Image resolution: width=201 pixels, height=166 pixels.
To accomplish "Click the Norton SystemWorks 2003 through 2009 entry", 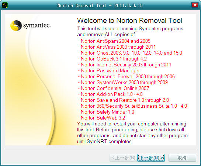I will tap(123, 82).
